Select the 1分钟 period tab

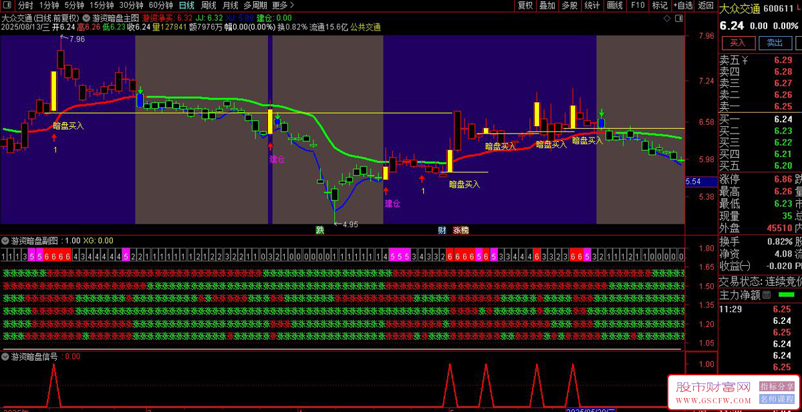point(49,5)
